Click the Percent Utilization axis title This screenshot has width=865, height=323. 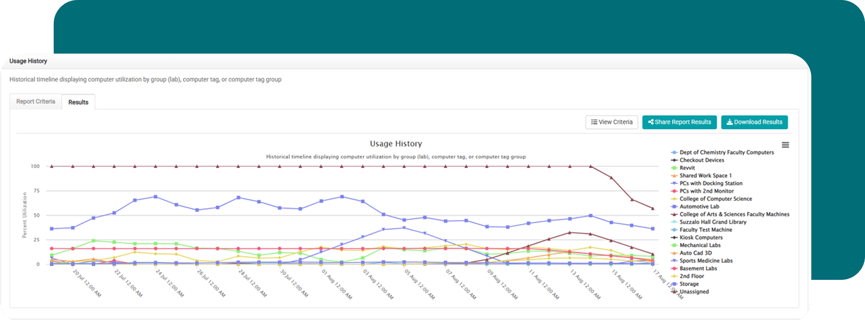pos(24,215)
